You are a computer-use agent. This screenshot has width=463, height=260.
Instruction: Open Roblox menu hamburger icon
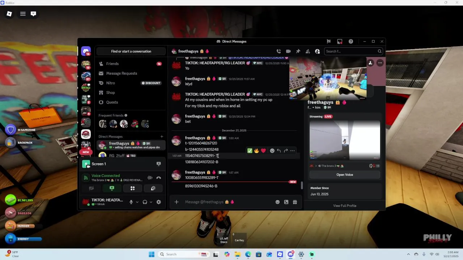click(23, 14)
